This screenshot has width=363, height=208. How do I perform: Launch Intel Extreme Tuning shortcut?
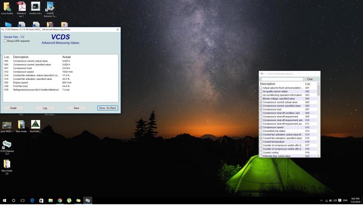point(50,6)
